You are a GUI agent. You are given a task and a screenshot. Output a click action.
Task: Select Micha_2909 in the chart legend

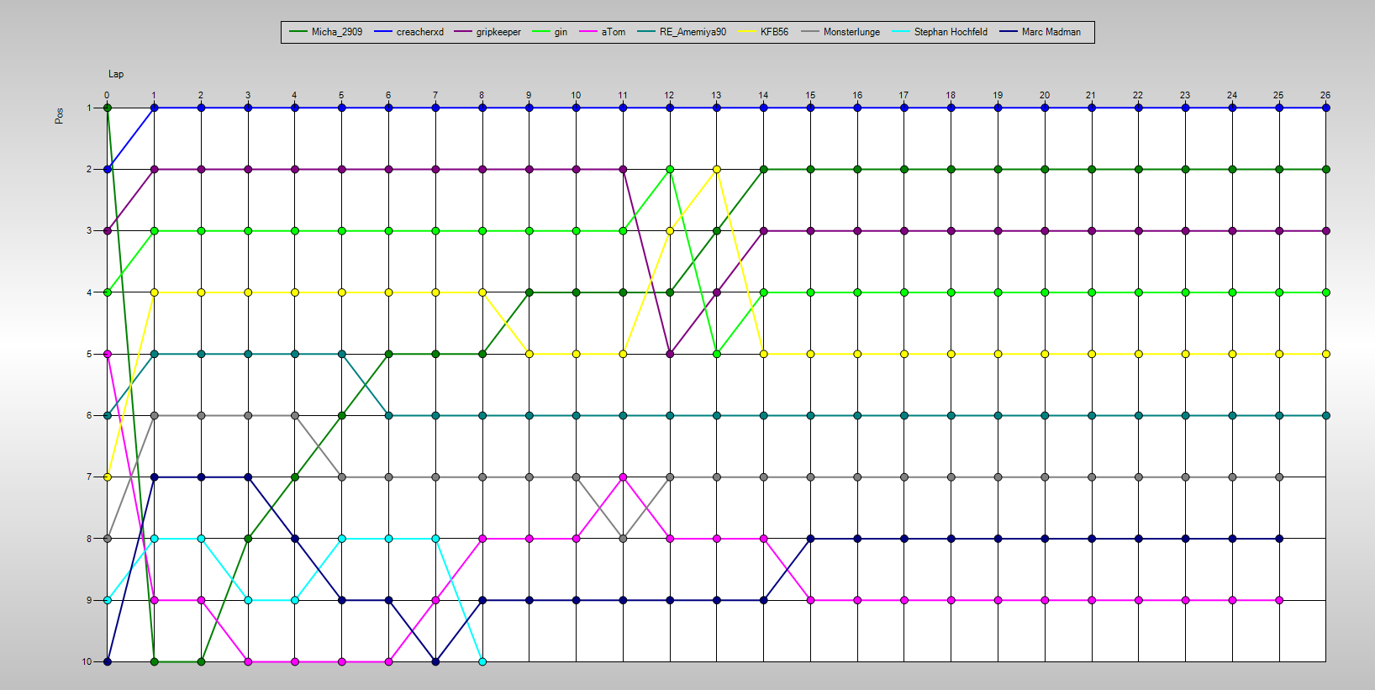(x=325, y=32)
